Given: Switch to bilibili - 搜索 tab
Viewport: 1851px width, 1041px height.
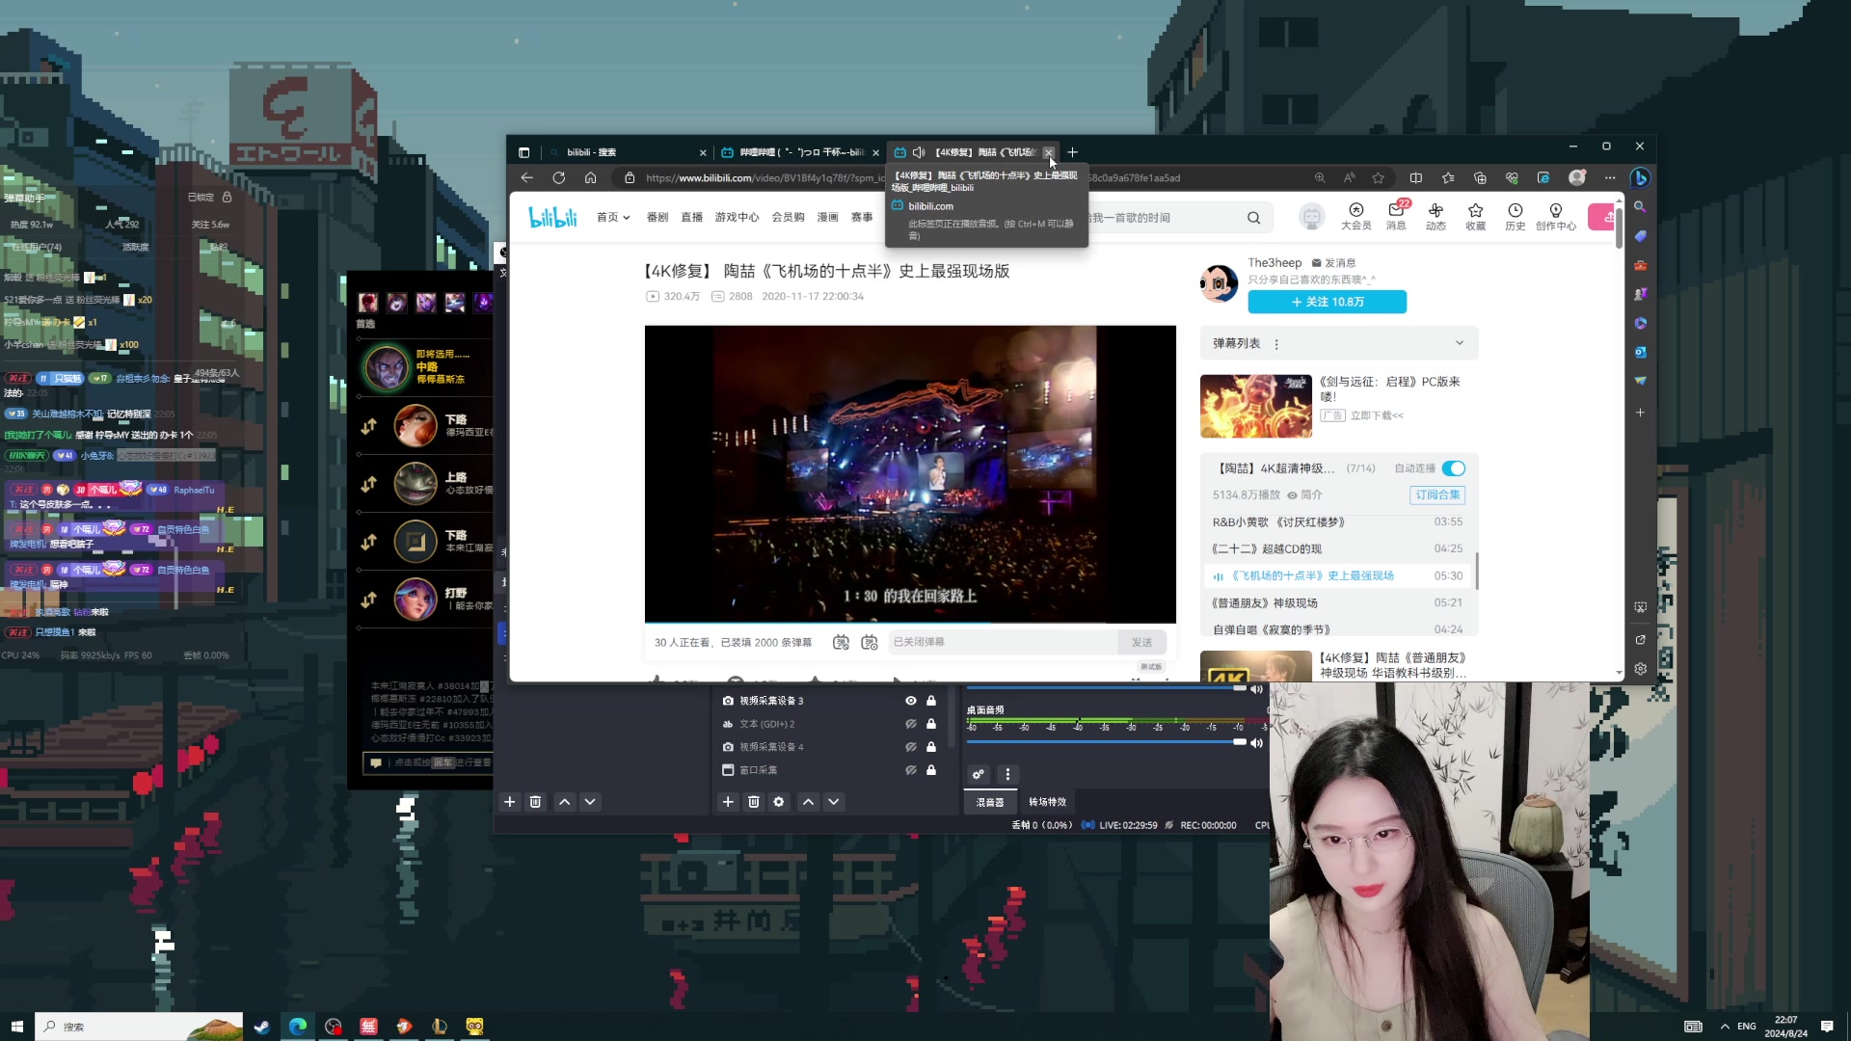Looking at the screenshot, I should coord(625,152).
